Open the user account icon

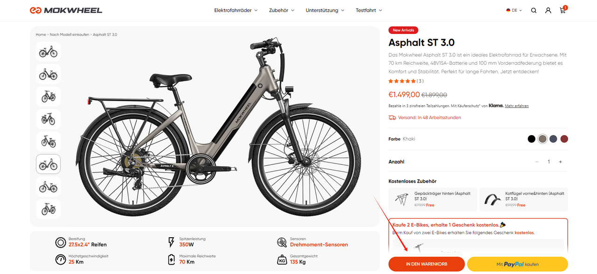point(548,10)
